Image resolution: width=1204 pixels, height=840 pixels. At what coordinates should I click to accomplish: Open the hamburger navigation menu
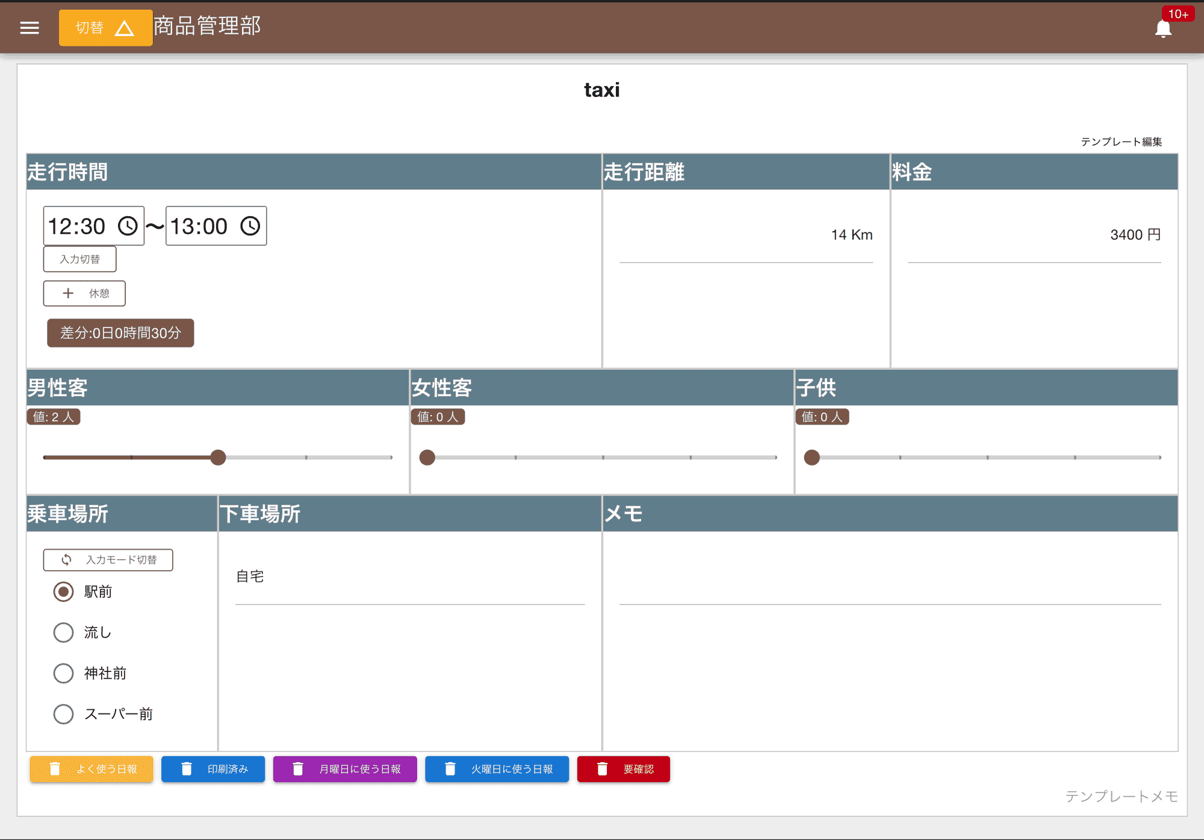click(29, 27)
